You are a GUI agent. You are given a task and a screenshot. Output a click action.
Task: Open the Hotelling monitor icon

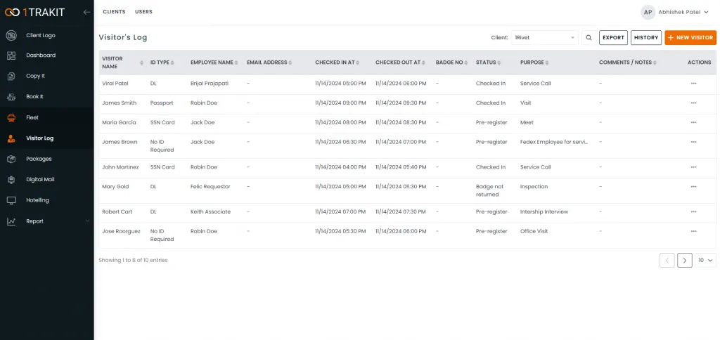pos(11,200)
